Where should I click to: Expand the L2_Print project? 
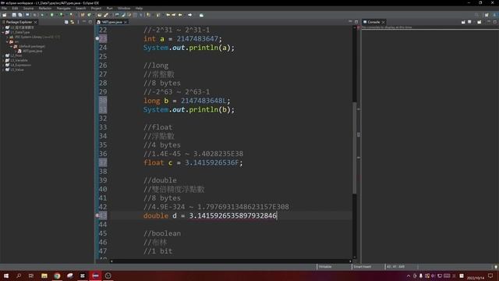3,55
